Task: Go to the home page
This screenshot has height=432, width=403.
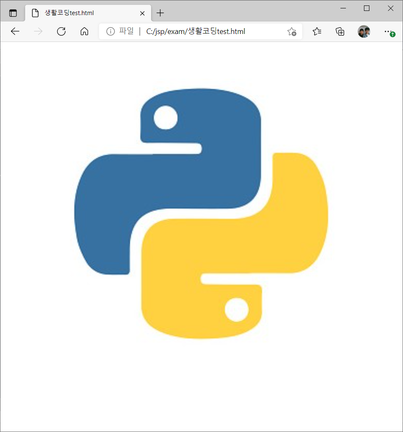Action: coord(84,31)
